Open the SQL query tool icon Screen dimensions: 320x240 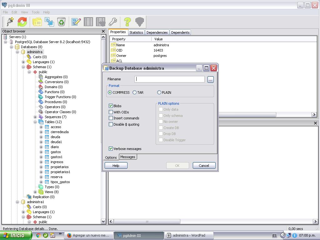[x=76, y=22]
